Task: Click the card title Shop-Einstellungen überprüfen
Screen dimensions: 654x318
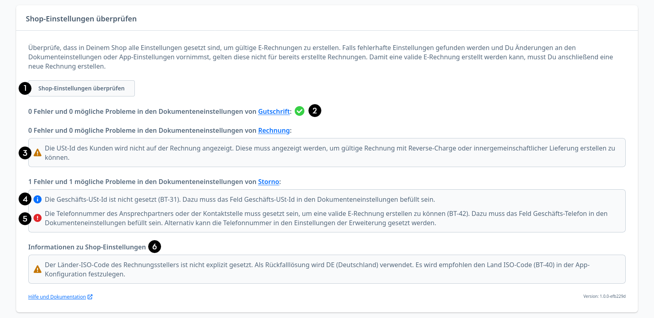Action: click(x=81, y=19)
